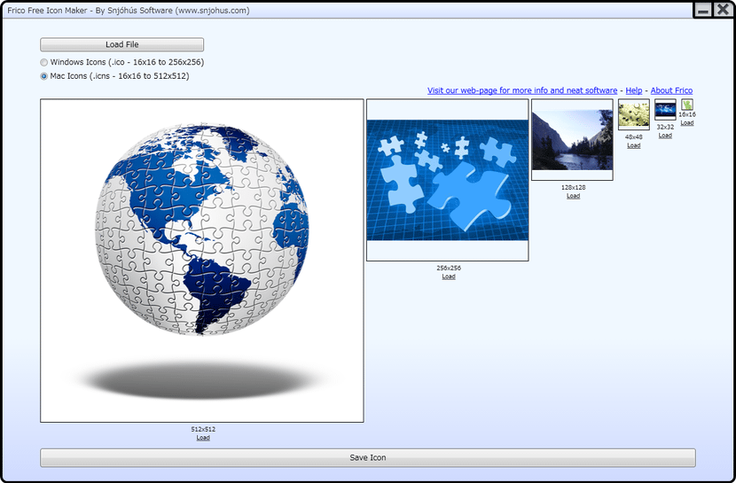736x483 pixels.
Task: Click the 16x16 size label
Action: 686,114
